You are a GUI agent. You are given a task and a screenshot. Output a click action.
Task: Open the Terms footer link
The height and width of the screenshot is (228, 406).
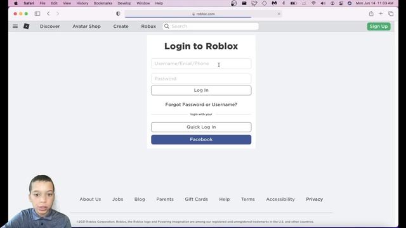(x=248, y=199)
